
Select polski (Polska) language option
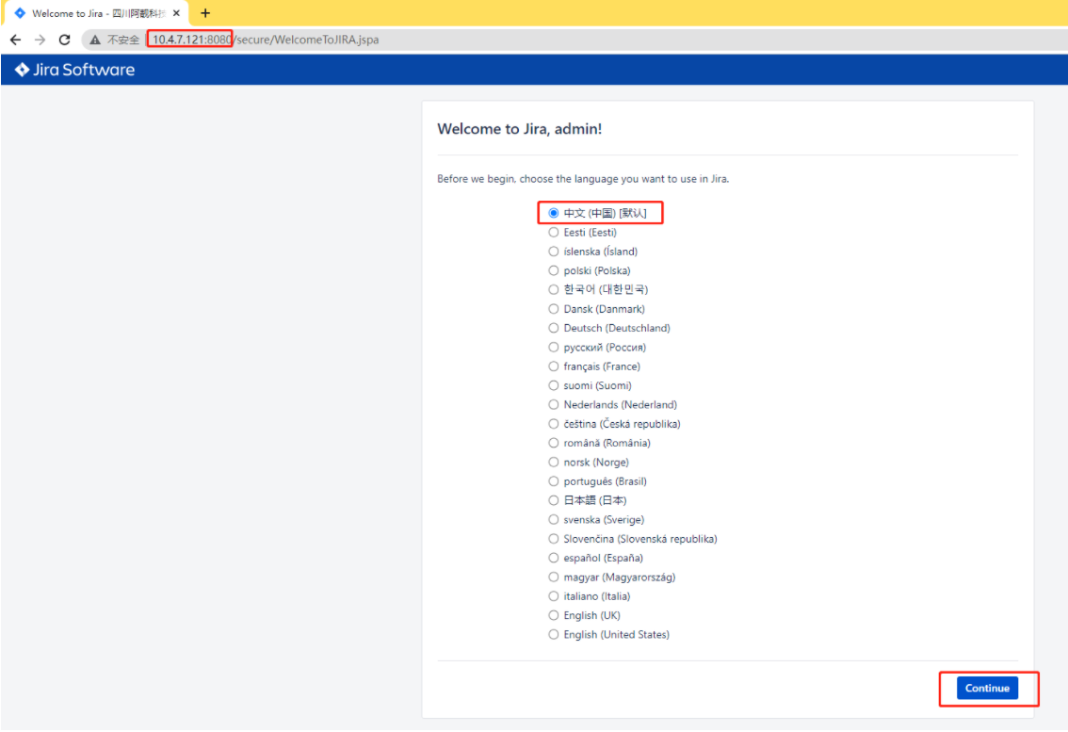pyautogui.click(x=554, y=270)
